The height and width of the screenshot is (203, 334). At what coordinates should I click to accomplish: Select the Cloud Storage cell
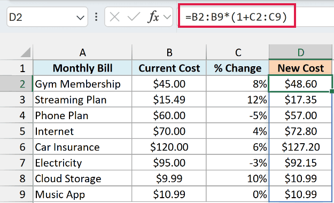tap(82, 178)
